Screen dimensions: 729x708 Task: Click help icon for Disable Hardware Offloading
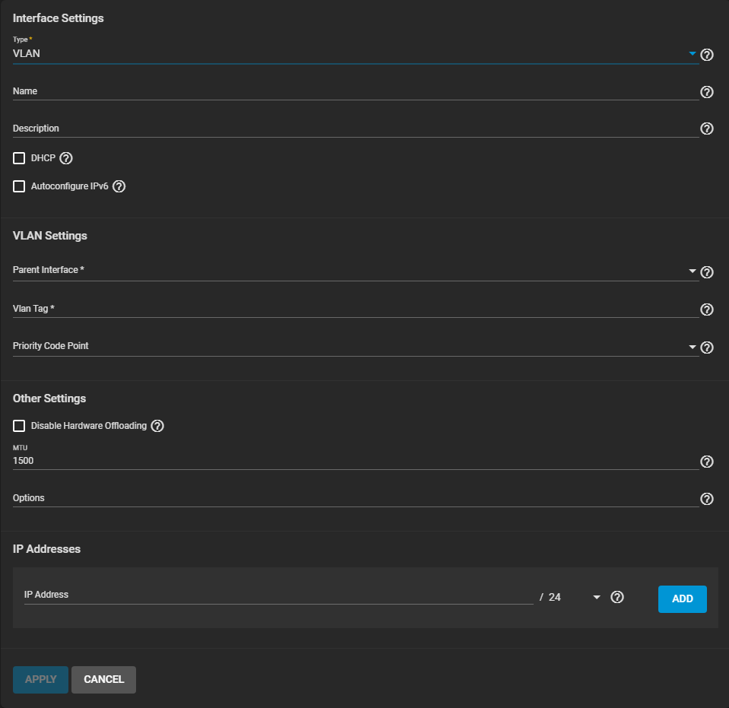157,426
